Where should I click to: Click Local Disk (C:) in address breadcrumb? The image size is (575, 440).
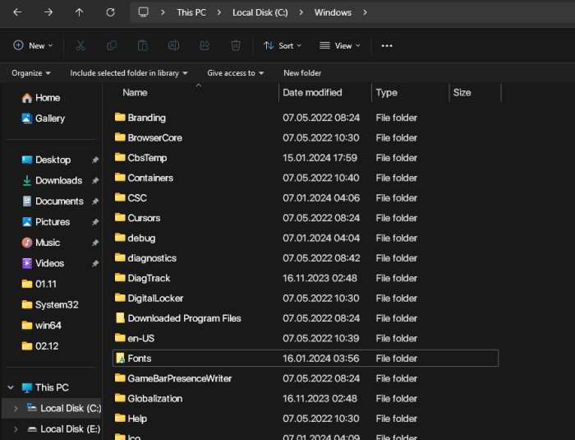(258, 12)
